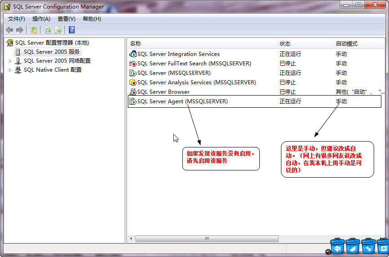The width and height of the screenshot is (389, 257).
Task: Open the 帮助(H) menu
Action: pyautogui.click(x=92, y=19)
